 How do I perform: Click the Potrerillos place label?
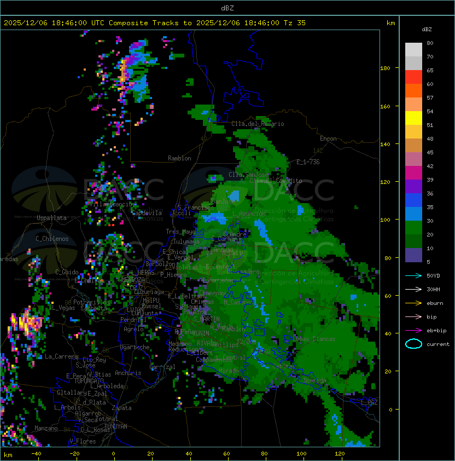(91, 302)
